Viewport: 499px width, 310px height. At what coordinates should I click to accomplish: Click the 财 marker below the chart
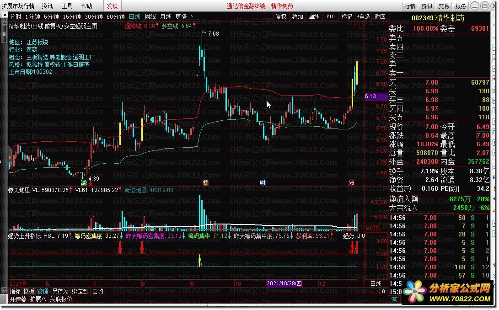pos(263,183)
